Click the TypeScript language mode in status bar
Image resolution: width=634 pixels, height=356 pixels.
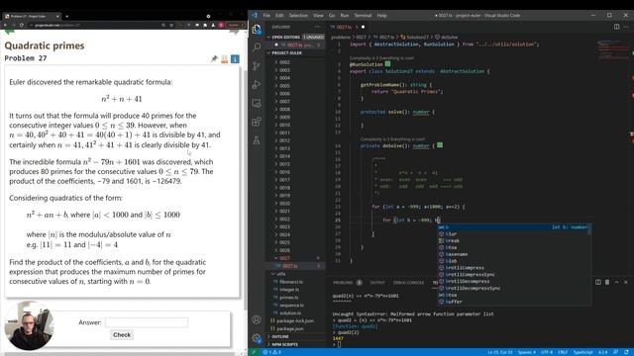tap(582, 352)
